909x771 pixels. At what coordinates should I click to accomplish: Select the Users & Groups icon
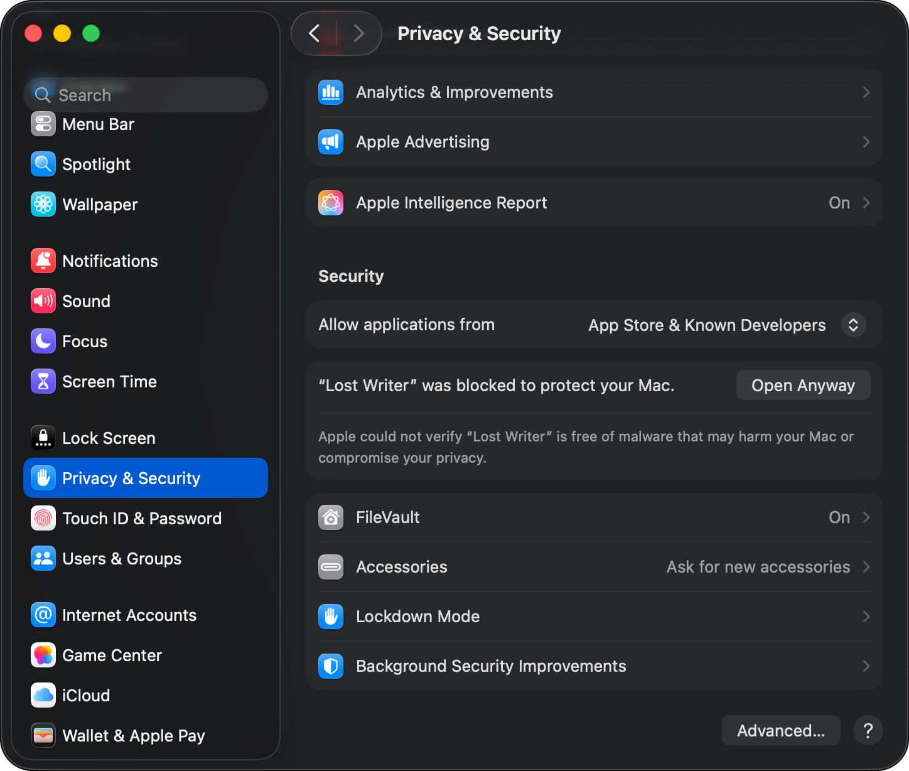pyautogui.click(x=43, y=559)
